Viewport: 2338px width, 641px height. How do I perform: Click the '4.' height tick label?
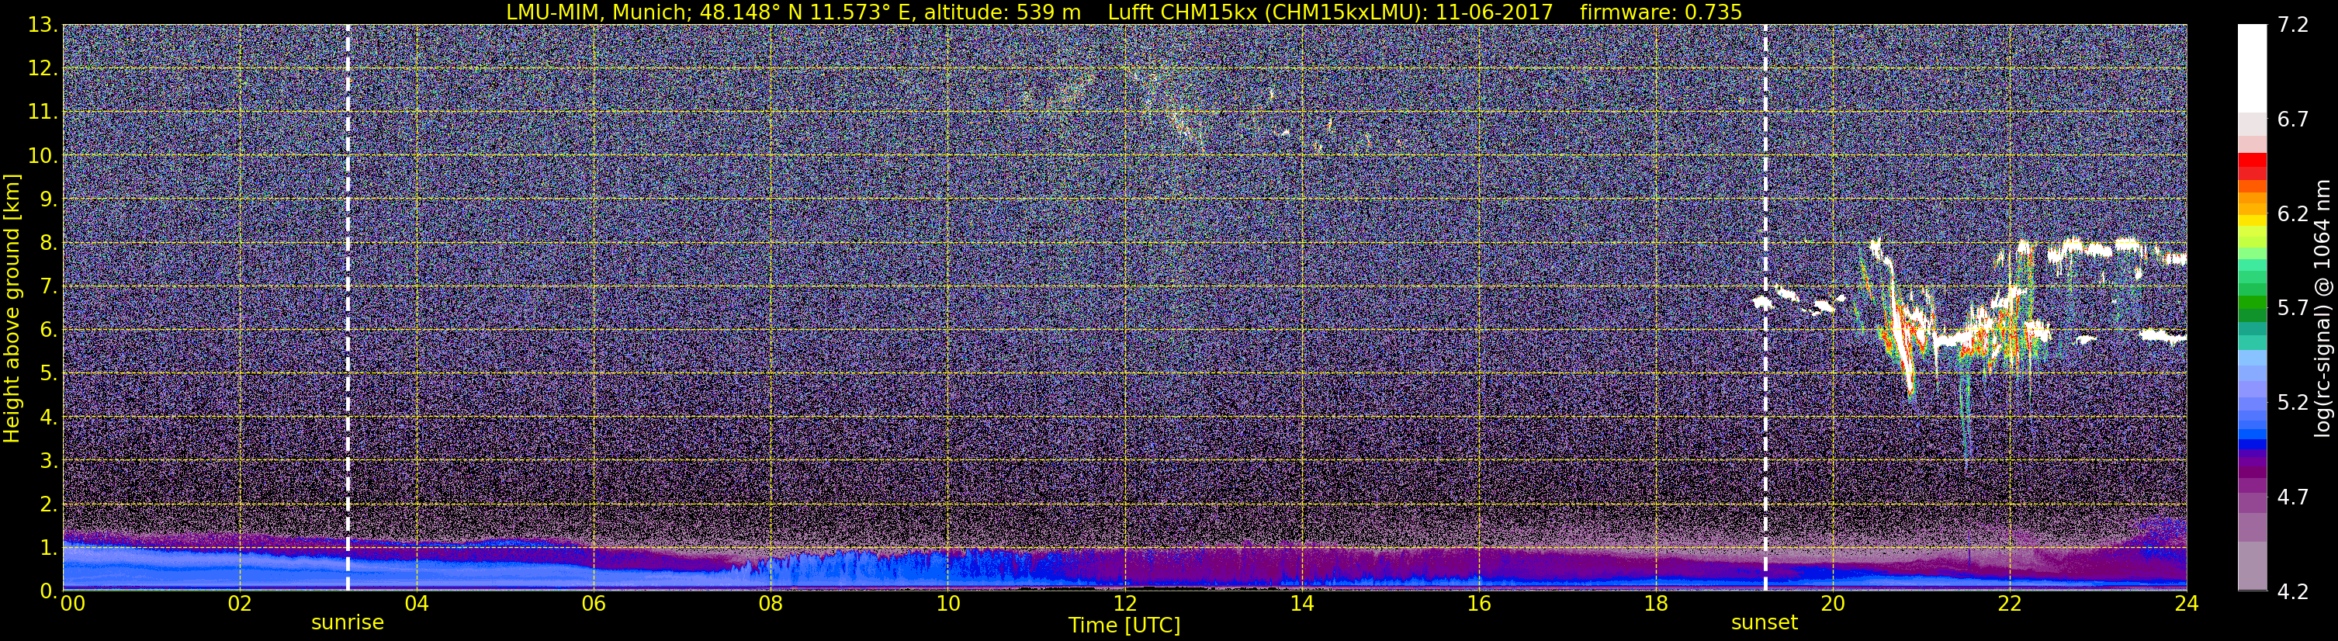(x=47, y=417)
